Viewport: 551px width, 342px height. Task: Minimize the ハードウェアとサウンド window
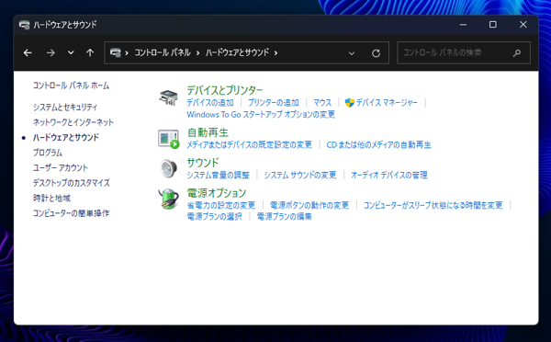tap(463, 25)
